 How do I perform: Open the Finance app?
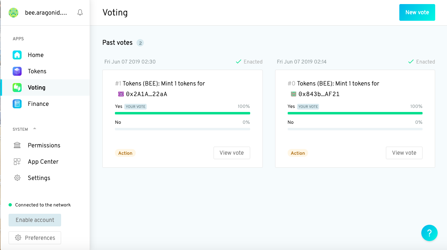45,104
